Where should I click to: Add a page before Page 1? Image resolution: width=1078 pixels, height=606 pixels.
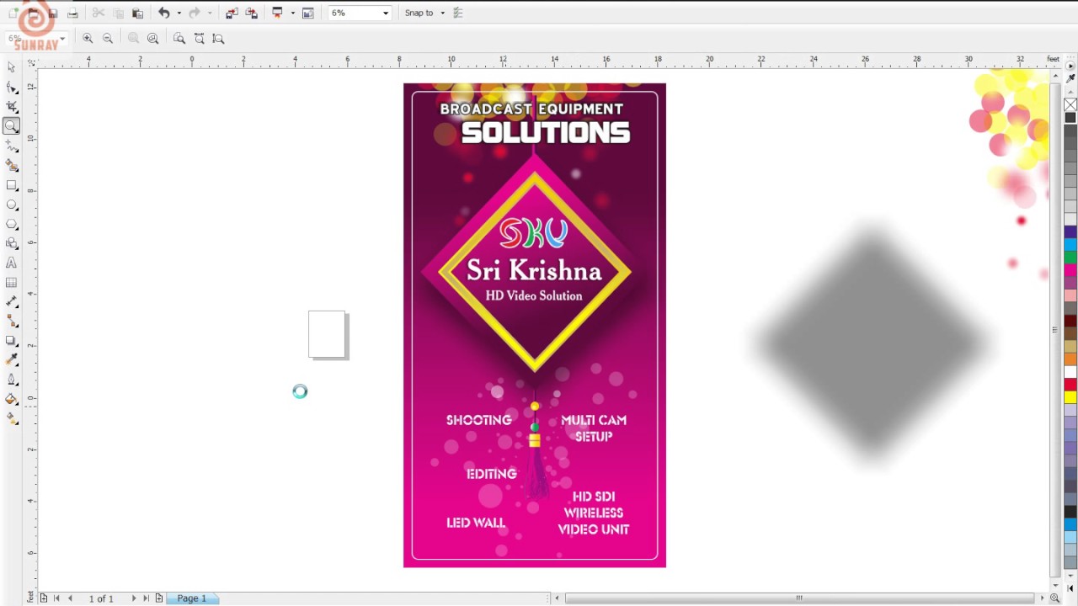pos(44,598)
